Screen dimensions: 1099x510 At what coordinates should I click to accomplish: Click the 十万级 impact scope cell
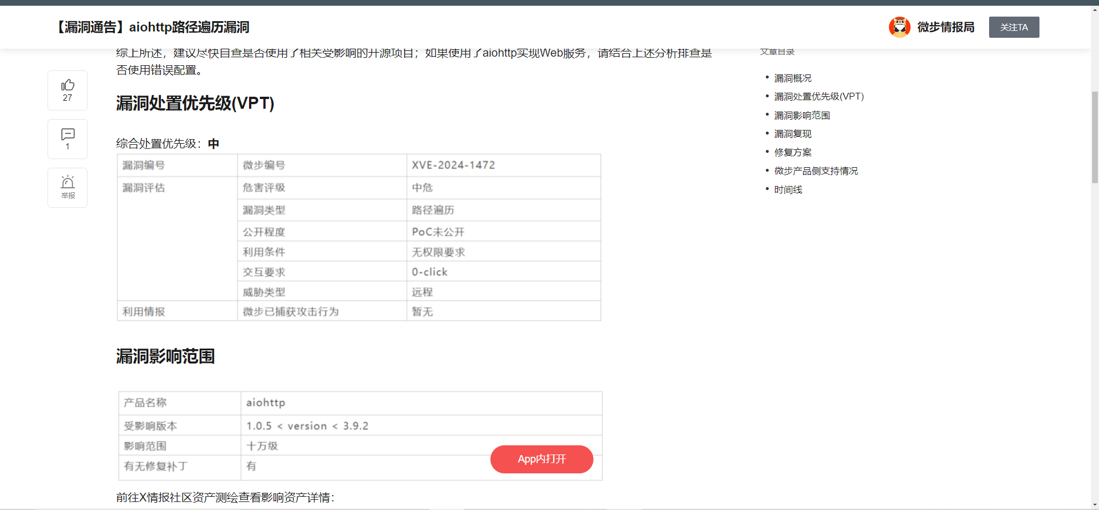[421, 445]
